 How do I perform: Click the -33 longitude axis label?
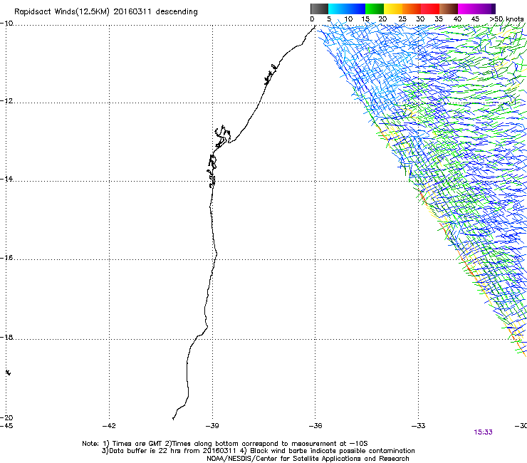coord(419,426)
